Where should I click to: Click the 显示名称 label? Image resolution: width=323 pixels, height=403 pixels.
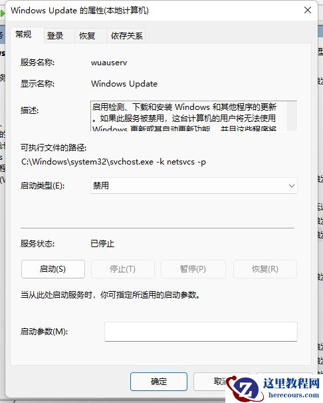tap(37, 84)
